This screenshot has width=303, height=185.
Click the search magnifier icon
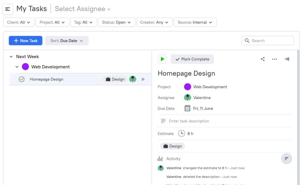[247, 40]
